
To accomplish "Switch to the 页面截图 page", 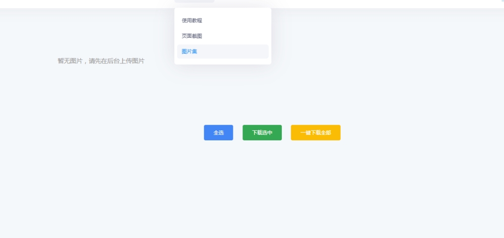I will (192, 36).
